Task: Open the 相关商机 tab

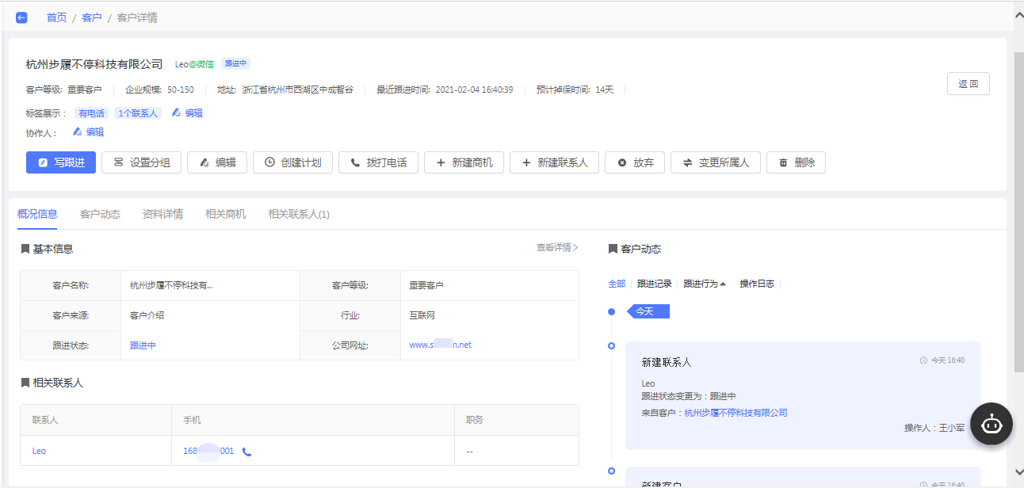Action: coord(225,214)
